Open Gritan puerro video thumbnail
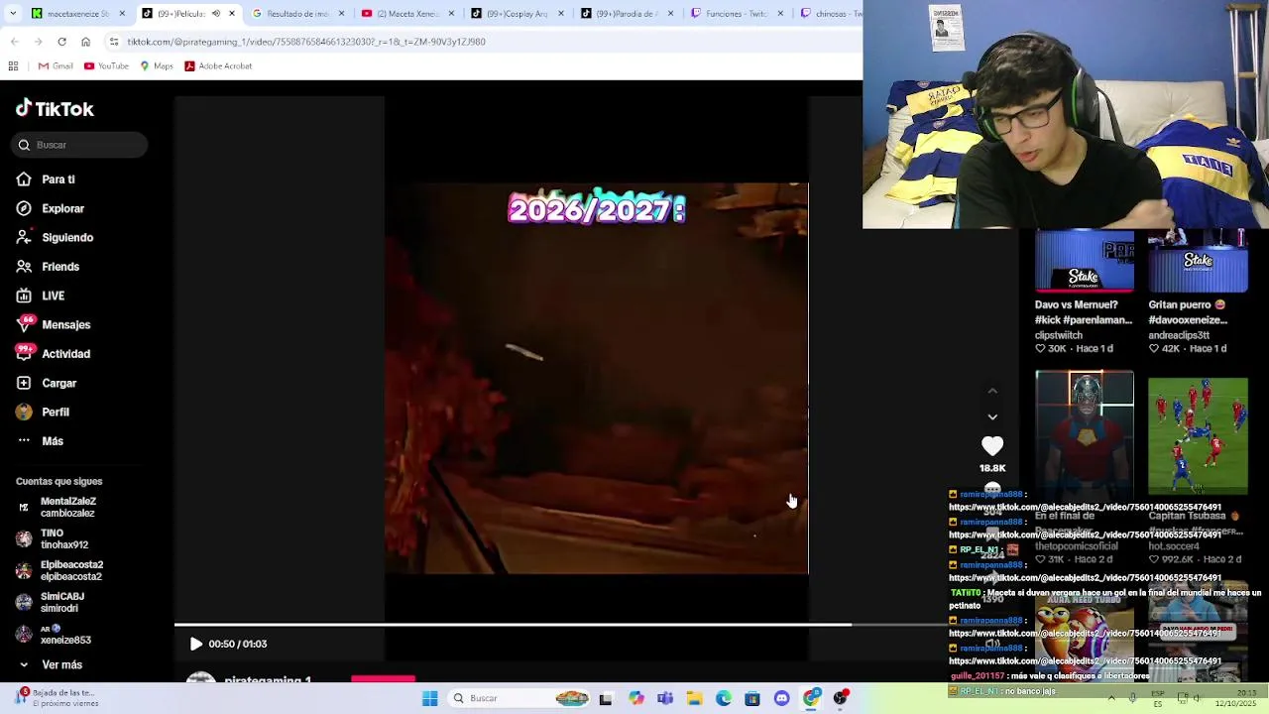Screen dimensions: 1269x714 coord(1198,262)
